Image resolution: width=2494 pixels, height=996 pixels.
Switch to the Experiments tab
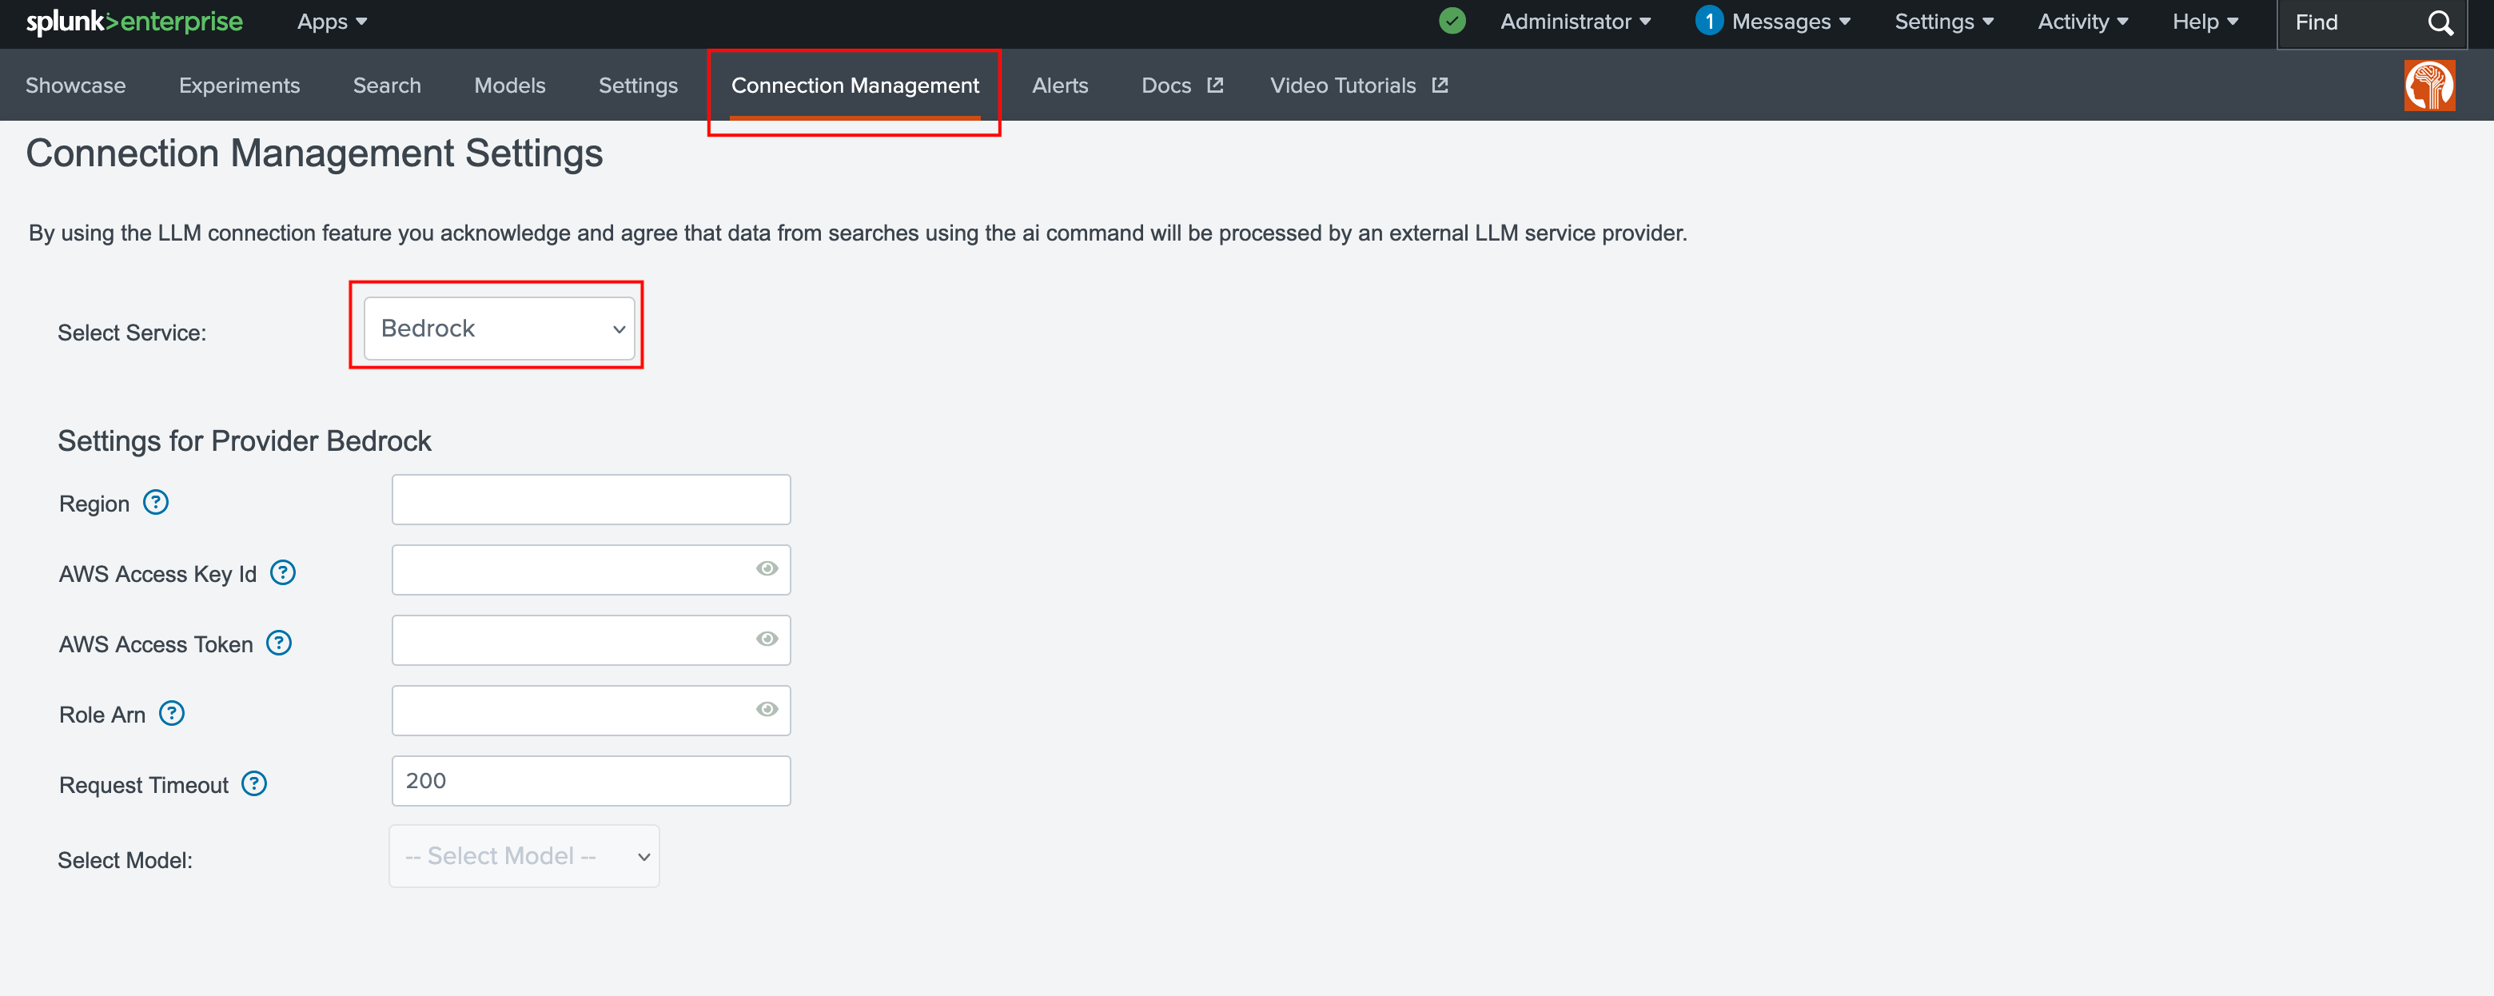(239, 86)
